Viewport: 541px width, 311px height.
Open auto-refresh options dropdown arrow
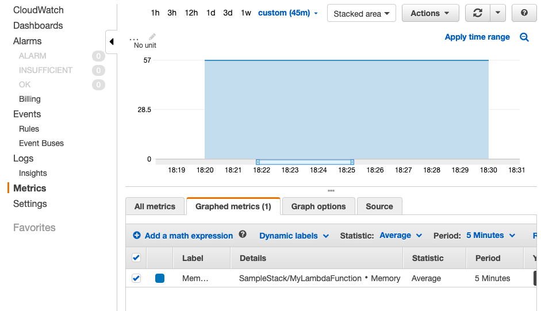pyautogui.click(x=497, y=13)
